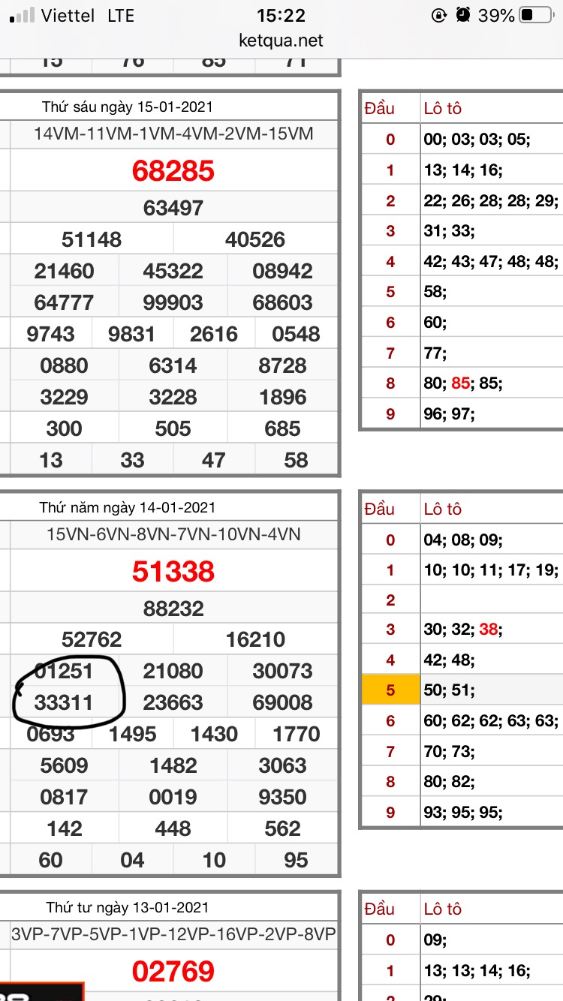Viewport: 563px width, 1001px height.
Task: Click the four-digit number 0019
Action: pyautogui.click(x=173, y=797)
